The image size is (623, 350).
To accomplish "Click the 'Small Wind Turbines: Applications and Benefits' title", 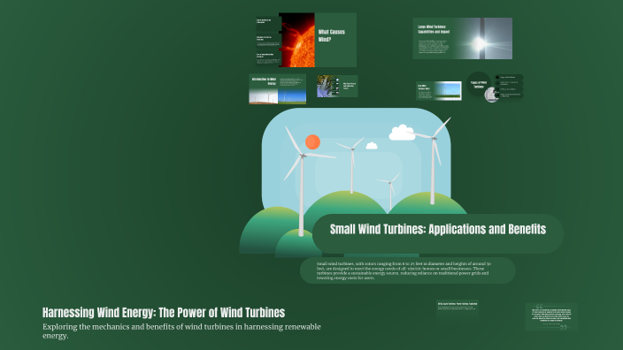I will point(438,230).
